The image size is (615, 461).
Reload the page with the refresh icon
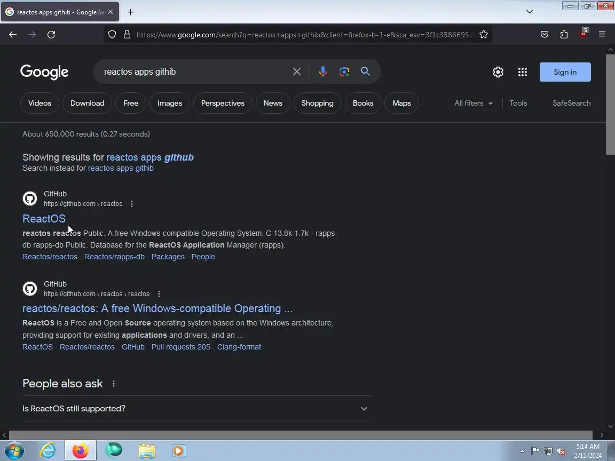[x=51, y=35]
